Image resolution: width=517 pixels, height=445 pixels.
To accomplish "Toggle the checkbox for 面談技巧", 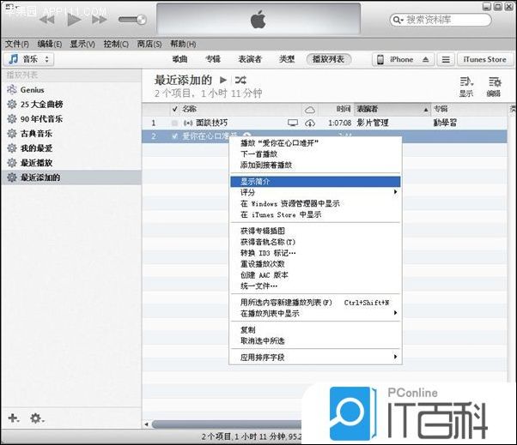I will click(174, 123).
